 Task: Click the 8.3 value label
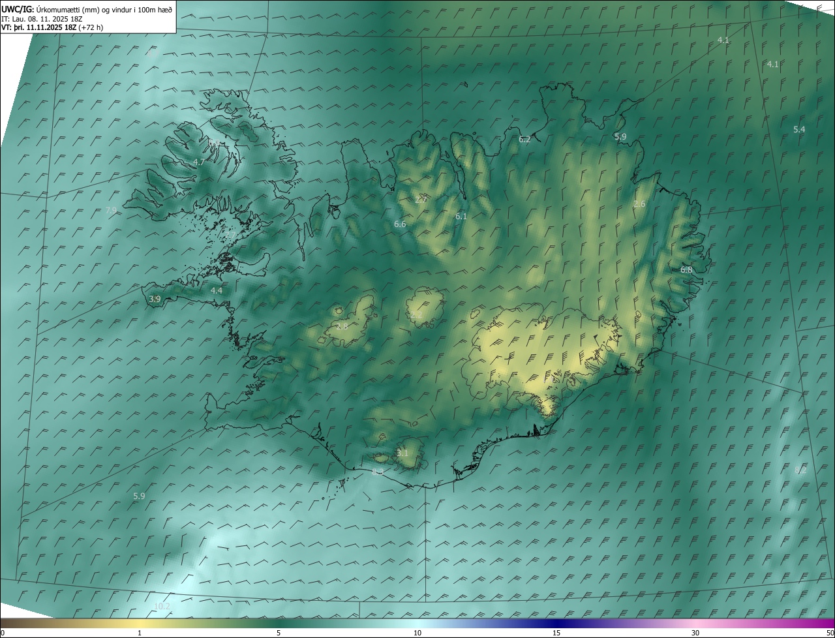tap(378, 472)
